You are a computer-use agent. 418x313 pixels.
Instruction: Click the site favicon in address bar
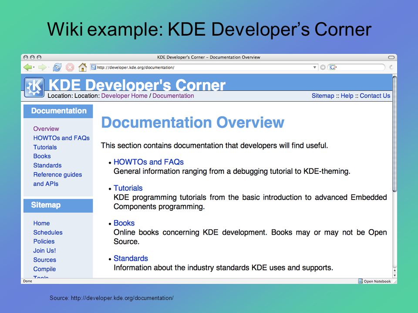[93, 67]
